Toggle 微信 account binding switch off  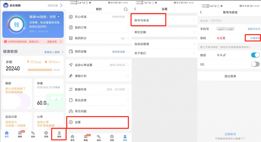click(255, 55)
